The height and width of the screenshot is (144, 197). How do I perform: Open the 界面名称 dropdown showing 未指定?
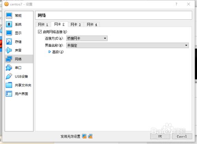point(128,45)
